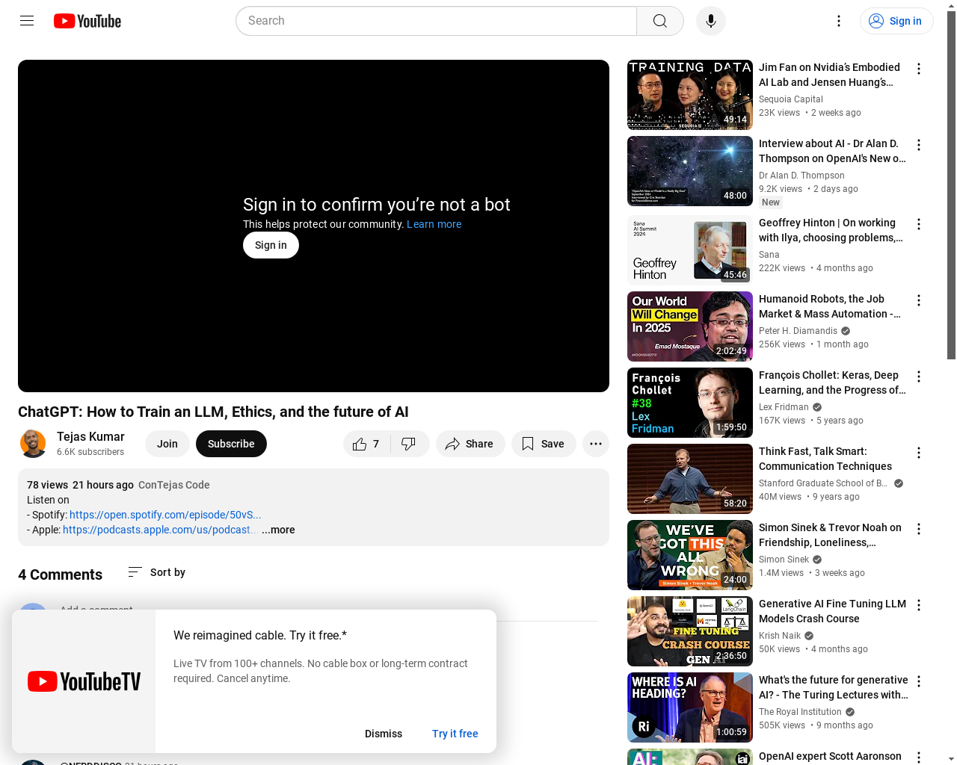Image resolution: width=957 pixels, height=765 pixels.
Task: Open options for François Chollet video
Action: point(919,377)
